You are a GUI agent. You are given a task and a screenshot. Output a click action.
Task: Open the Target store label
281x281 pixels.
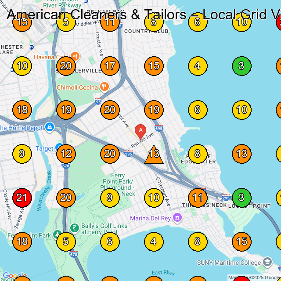pos(44,149)
